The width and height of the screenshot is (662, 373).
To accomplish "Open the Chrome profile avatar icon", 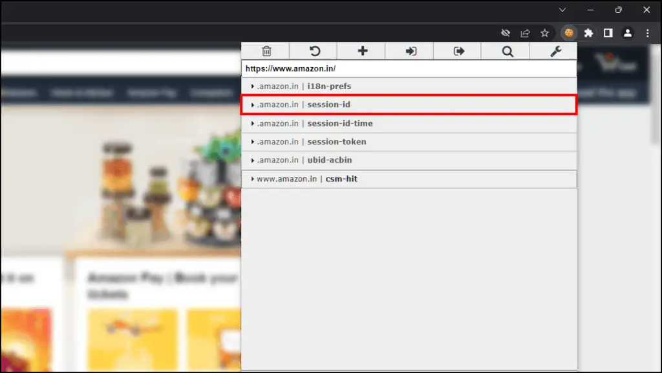I will [x=627, y=33].
